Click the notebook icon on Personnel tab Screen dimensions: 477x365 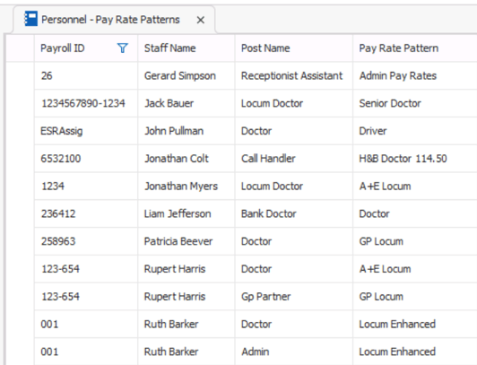click(x=30, y=19)
